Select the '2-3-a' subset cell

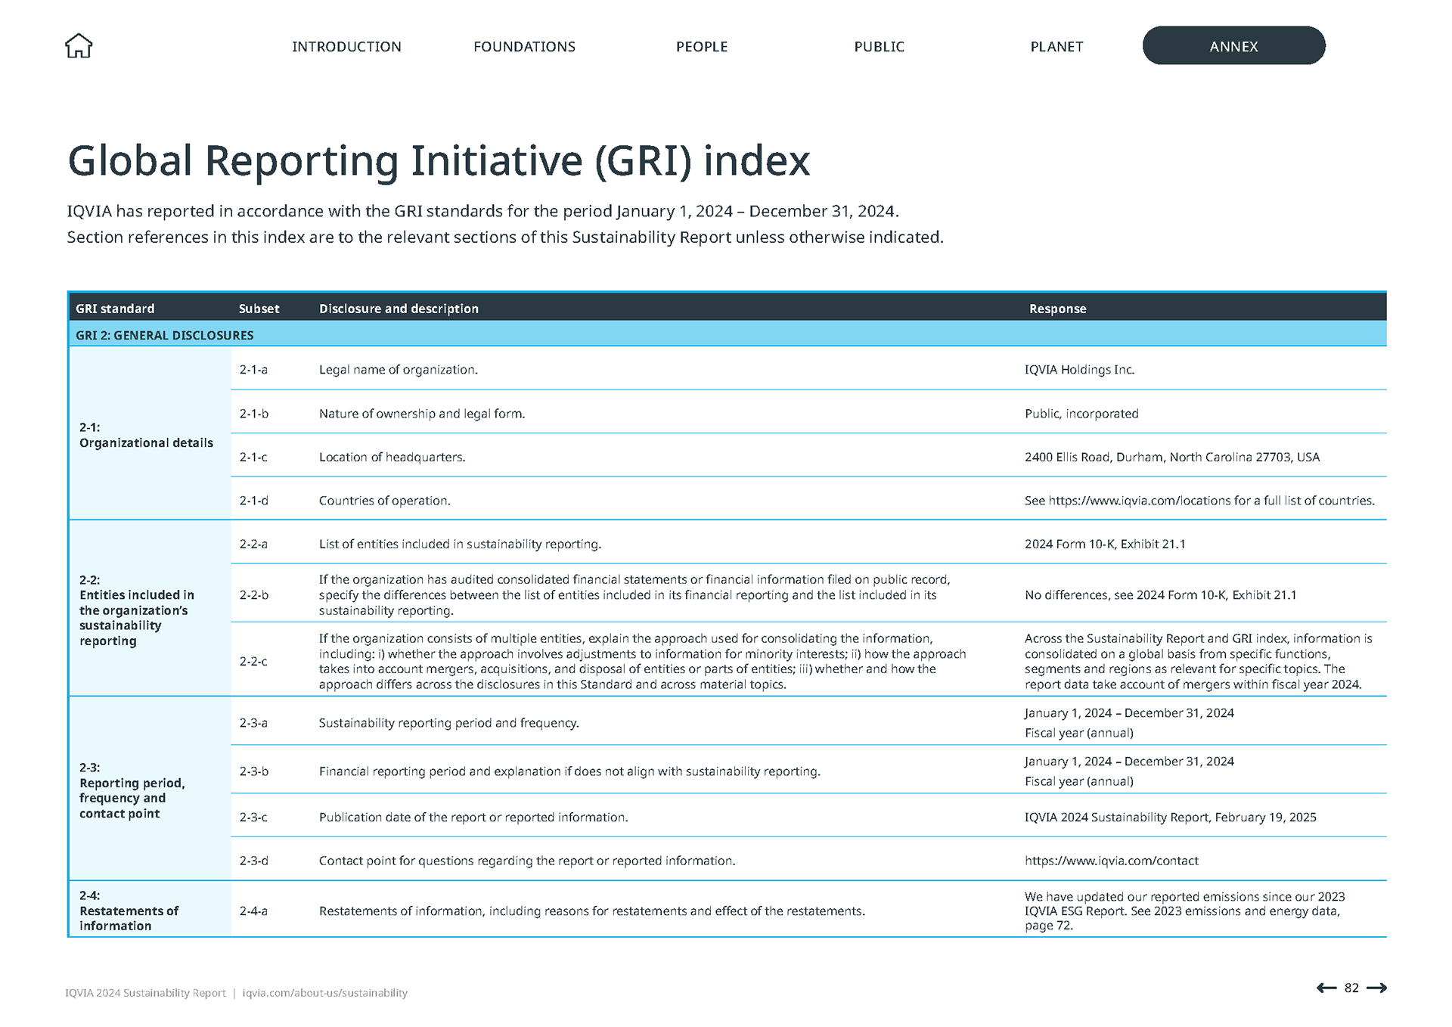click(x=253, y=723)
